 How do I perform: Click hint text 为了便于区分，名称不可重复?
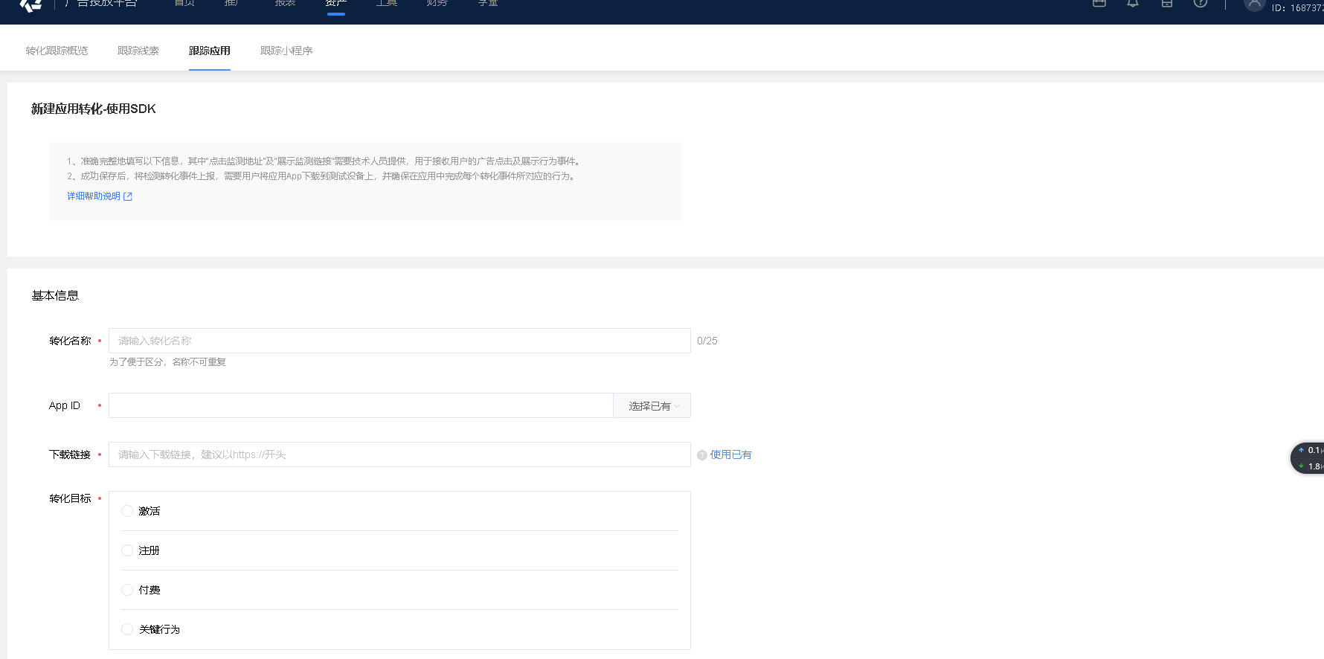click(167, 362)
